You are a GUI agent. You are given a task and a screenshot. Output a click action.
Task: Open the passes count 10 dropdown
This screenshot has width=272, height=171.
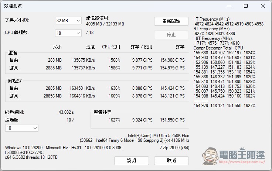click(22, 128)
